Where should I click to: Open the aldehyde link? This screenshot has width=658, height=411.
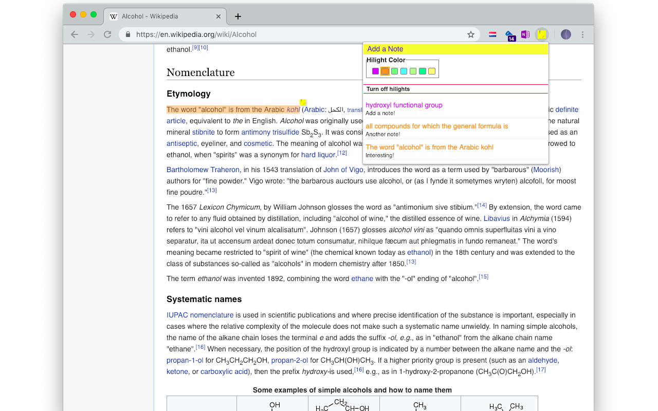point(543,360)
